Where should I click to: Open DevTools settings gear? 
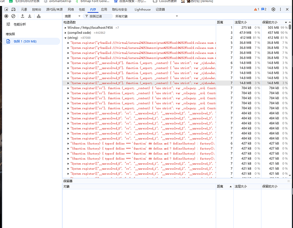pos(273,9)
